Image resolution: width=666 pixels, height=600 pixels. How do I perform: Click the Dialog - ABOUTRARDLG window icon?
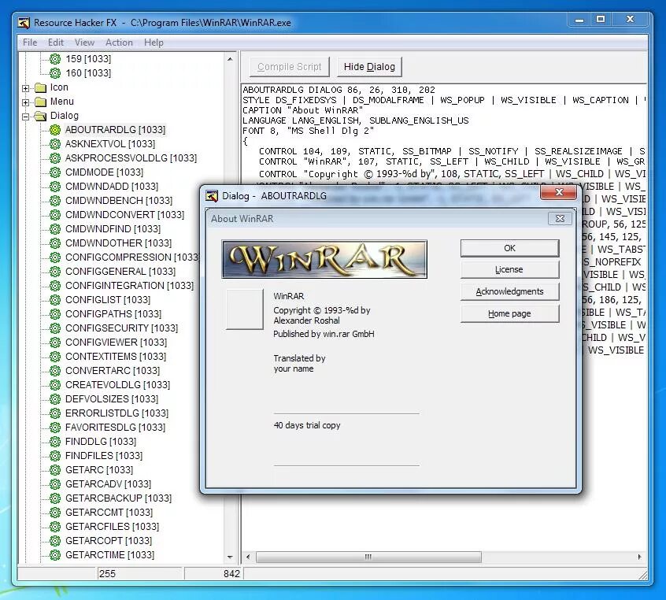click(212, 196)
